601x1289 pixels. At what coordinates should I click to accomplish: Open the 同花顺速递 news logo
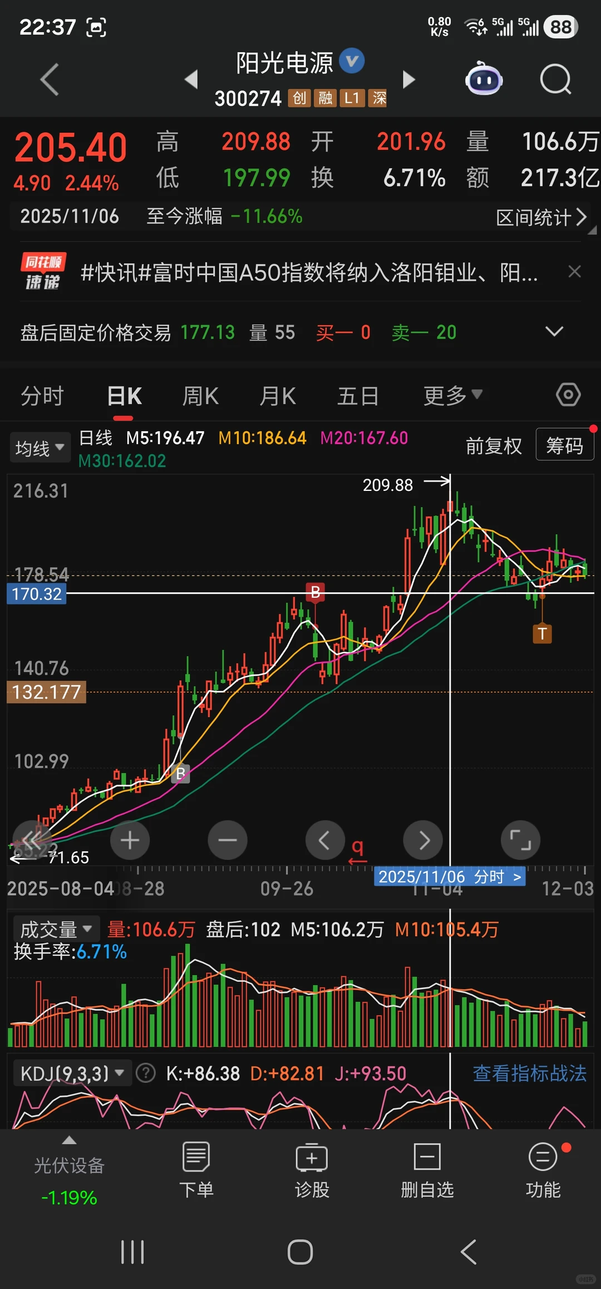(43, 272)
